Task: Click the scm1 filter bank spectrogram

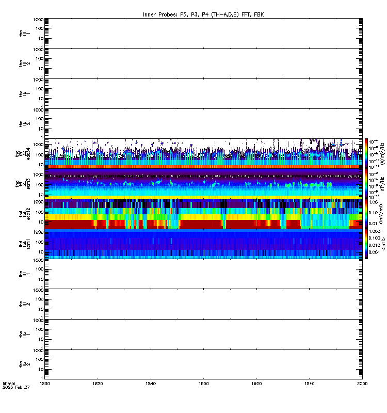Action: pos(203,244)
